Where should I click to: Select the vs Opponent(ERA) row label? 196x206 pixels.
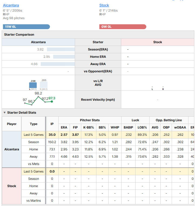[x=98, y=71]
